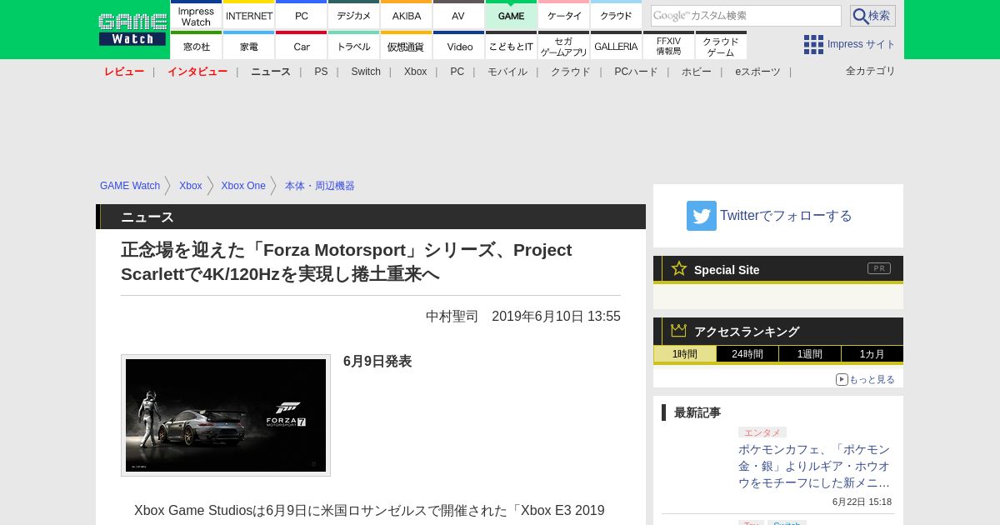Go to Switch category

pos(366,72)
